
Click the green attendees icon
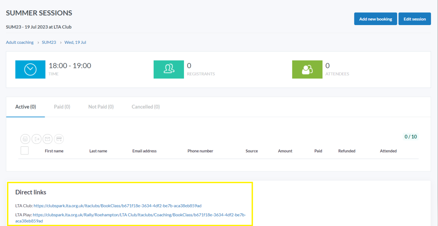(307, 70)
